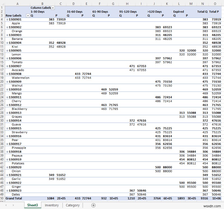Image resolution: width=224 pixels, height=209 pixels.
Task: Collapse the 1300907 group
Action: pos(7,66)
